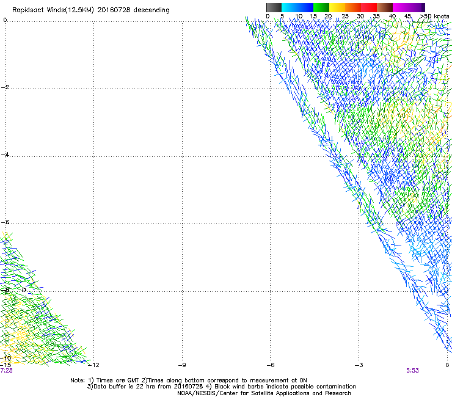452x397 pixels.
Task: Click the "-6" longitude label on bottom axis
Action: click(271, 365)
